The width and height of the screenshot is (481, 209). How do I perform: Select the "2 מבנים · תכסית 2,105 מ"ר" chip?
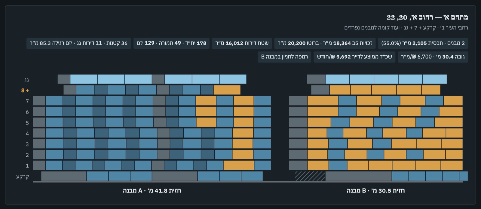(423, 43)
